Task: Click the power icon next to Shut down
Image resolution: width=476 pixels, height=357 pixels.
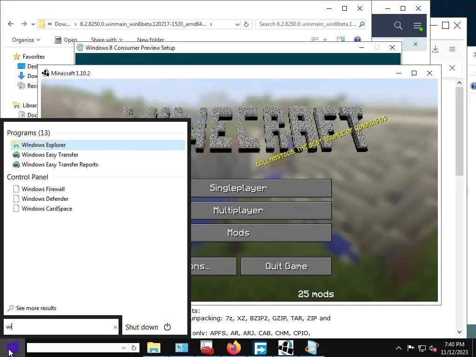Action: click(167, 327)
